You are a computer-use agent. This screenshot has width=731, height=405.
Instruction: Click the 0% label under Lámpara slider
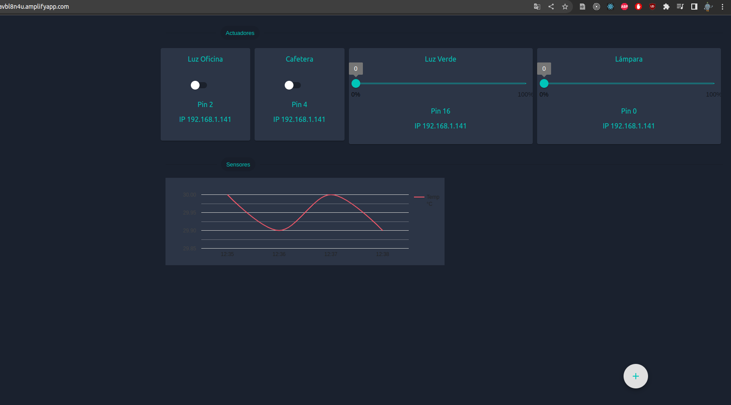click(x=544, y=94)
